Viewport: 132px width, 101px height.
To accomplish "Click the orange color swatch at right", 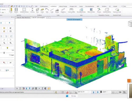I will pyautogui.click(x=129, y=81).
